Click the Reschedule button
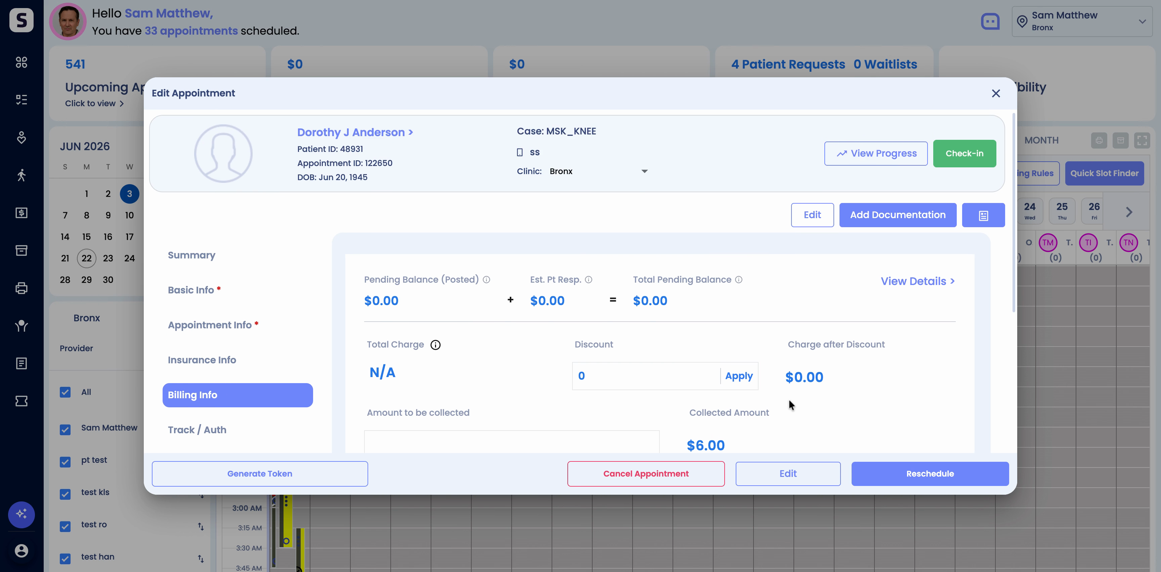1161x572 pixels. (930, 474)
